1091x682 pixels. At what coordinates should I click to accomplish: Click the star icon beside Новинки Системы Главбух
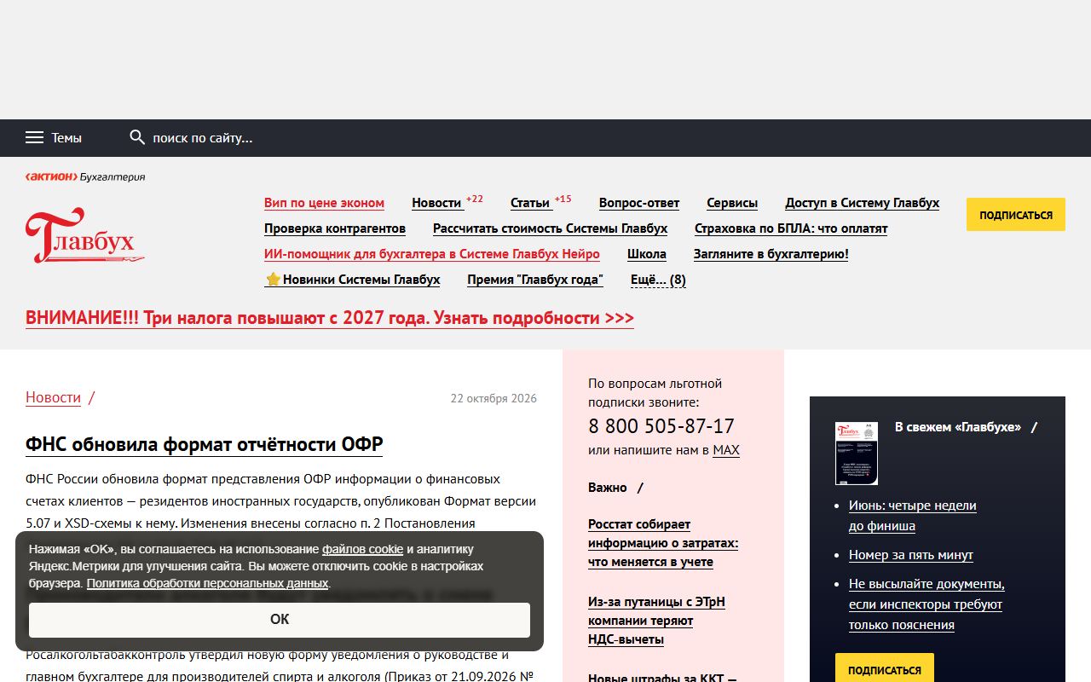coord(273,280)
